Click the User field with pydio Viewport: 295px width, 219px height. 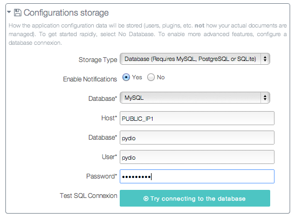click(x=197, y=157)
